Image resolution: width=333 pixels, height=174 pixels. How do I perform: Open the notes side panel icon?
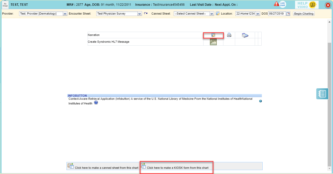[x=322, y=94]
